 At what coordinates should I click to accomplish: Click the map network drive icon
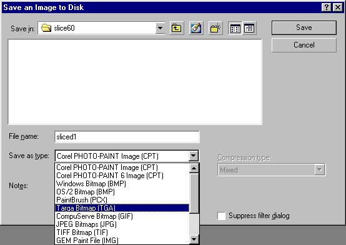coord(196,28)
